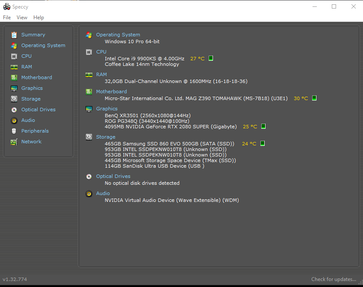Select Operating System in the sidebar
Viewport: 363px width, 287px height.
43,45
